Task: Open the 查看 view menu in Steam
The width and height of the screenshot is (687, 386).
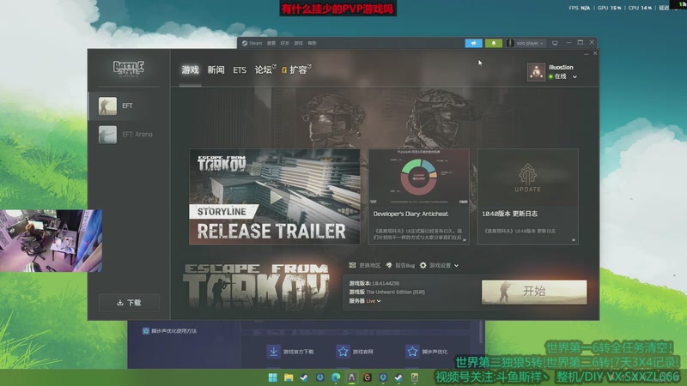Action: [271, 44]
